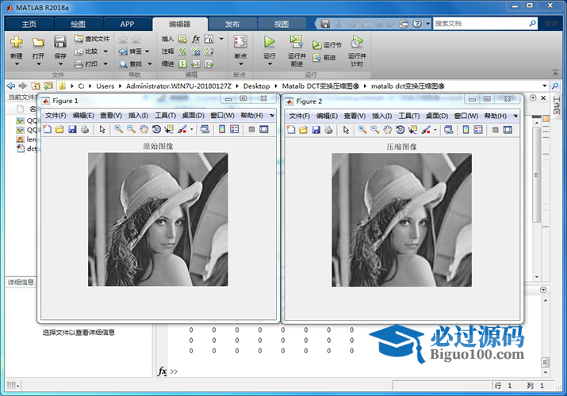Click the command window fx prompt icon
The height and width of the screenshot is (396, 567).
(163, 371)
